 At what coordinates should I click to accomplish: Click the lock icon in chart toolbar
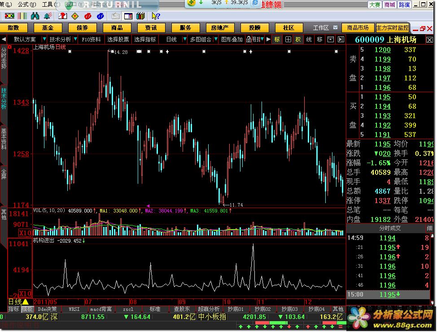249,40
